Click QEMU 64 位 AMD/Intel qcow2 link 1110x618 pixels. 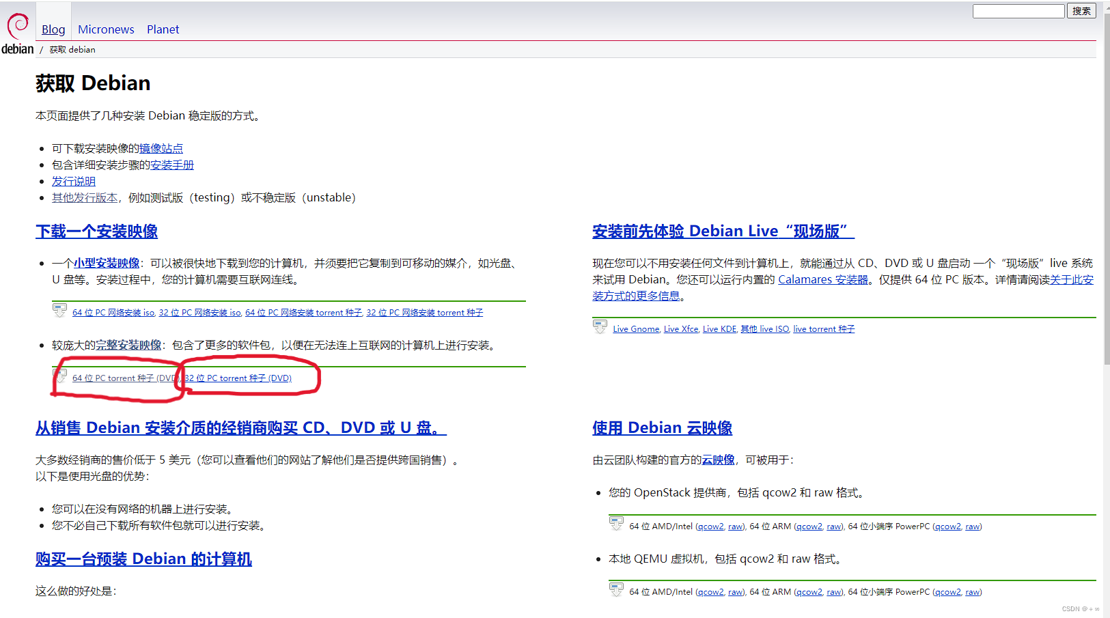pos(710,592)
